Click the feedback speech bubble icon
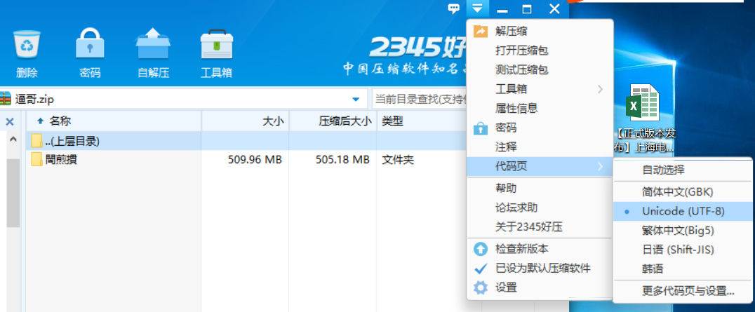 453,8
